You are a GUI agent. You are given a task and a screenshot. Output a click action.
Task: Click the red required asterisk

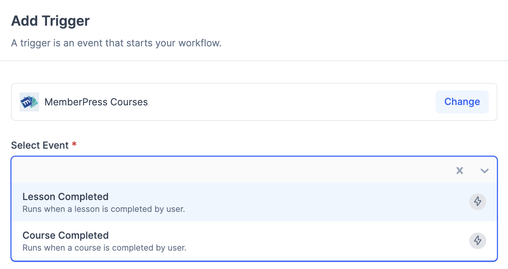(x=74, y=145)
